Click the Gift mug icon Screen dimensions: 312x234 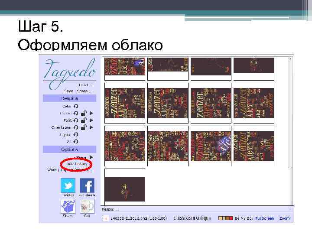click(x=87, y=206)
